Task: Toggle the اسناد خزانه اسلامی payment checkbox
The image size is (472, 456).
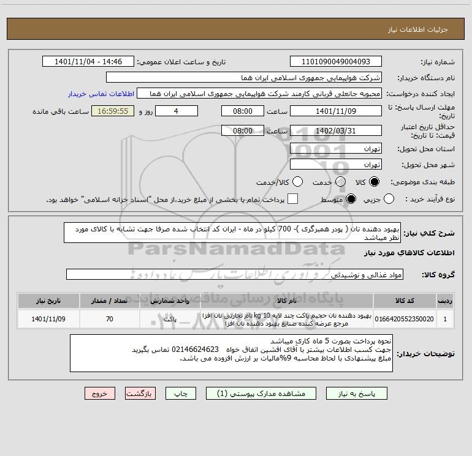Action: tap(292, 199)
